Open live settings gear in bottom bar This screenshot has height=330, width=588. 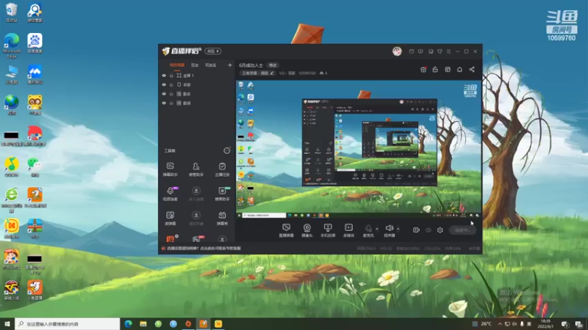440,230
